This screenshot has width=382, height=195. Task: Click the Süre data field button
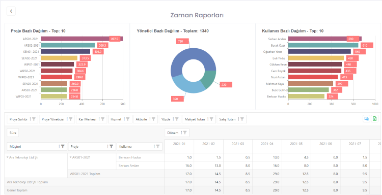pyautogui.click(x=13, y=133)
